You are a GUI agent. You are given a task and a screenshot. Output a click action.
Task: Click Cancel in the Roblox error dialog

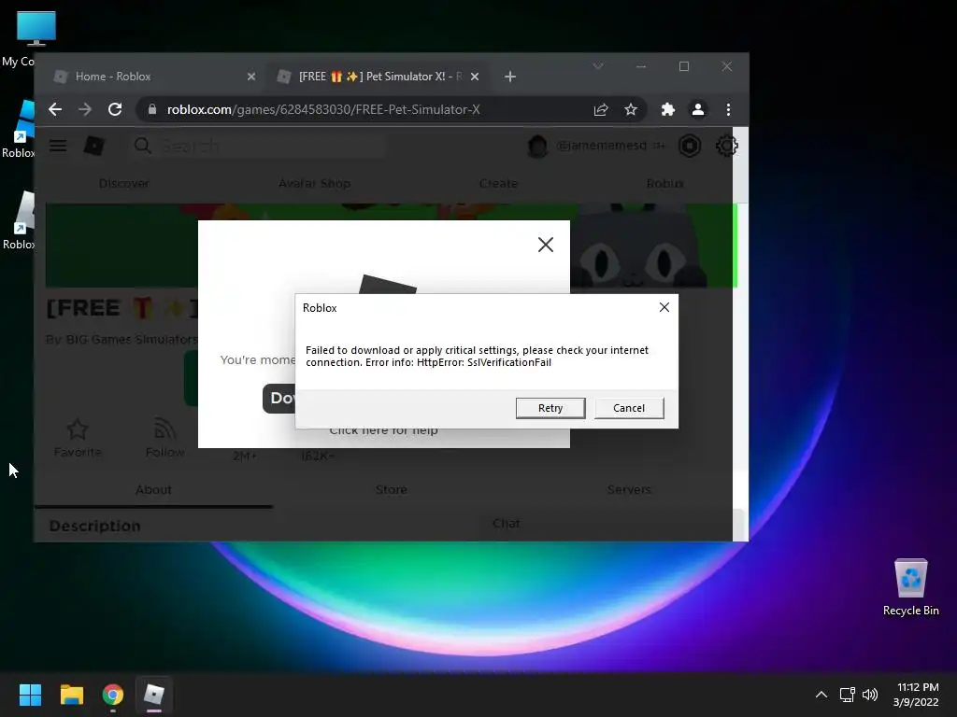point(629,408)
